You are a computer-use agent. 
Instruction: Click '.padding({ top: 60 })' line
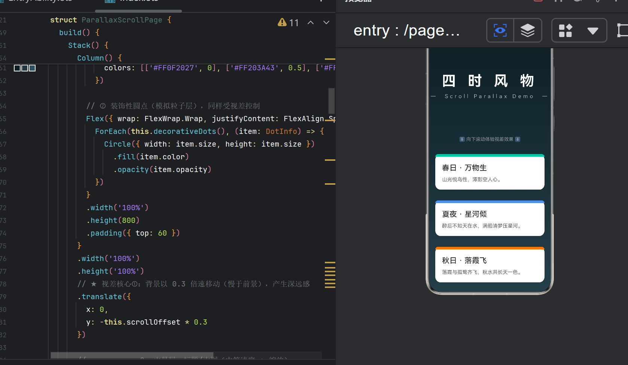point(133,233)
